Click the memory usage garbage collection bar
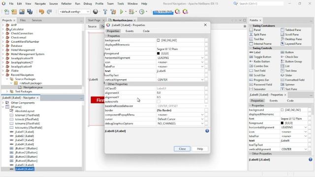The width and height of the screenshot is (315, 177). 163,12
